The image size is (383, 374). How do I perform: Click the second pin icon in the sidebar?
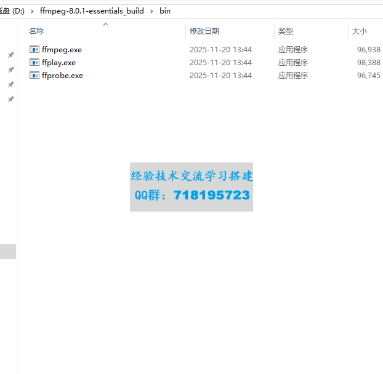coord(10,70)
